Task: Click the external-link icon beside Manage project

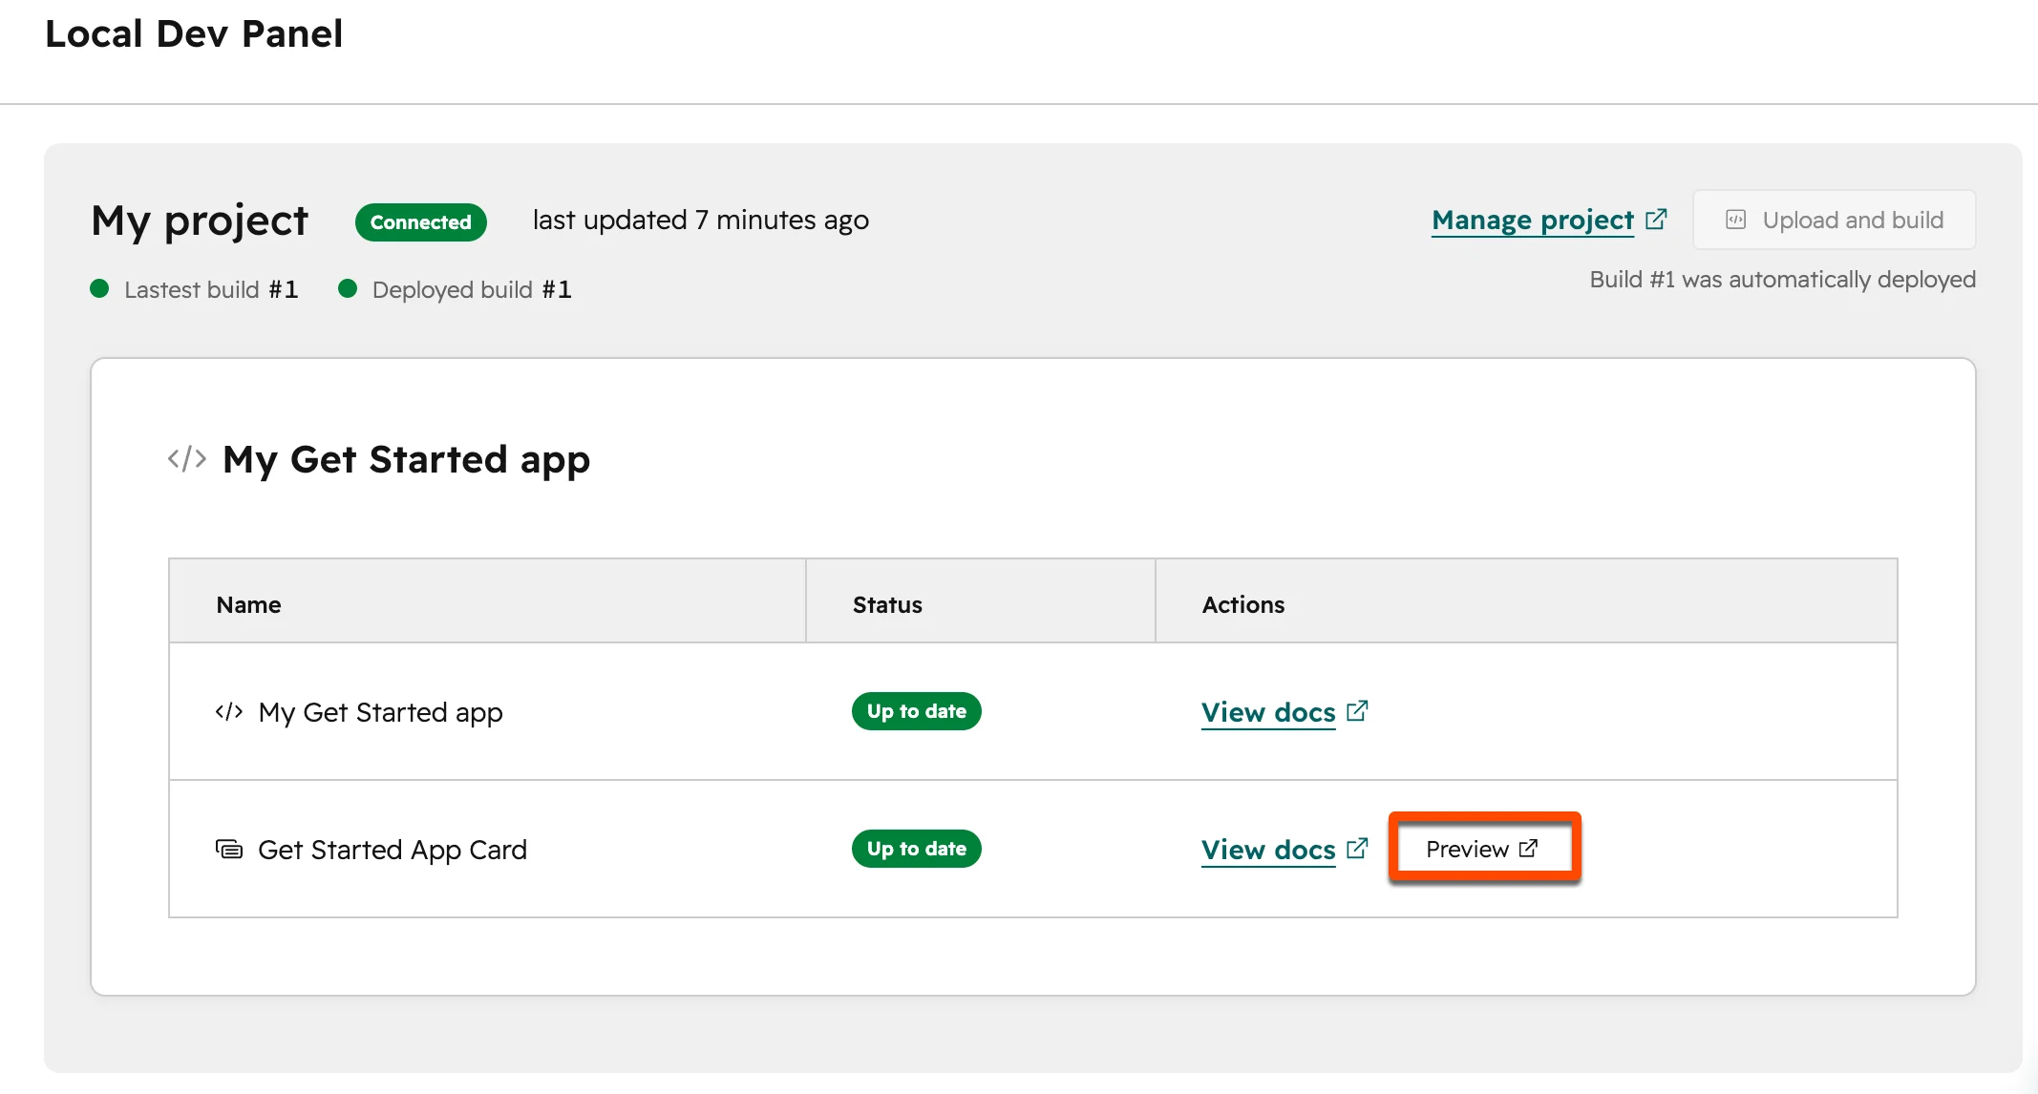Action: tap(1656, 220)
